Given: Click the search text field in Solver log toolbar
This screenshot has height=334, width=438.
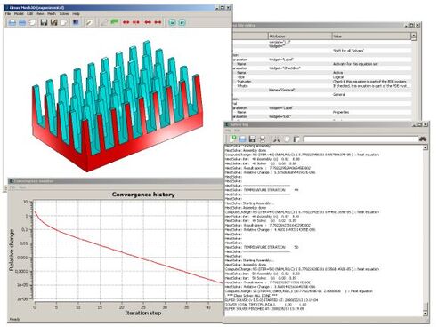Looking at the screenshot, I should [x=361, y=139].
